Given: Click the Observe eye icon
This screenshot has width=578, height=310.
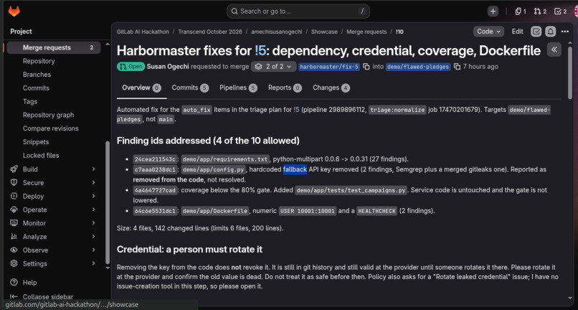Looking at the screenshot, I should click(x=14, y=250).
